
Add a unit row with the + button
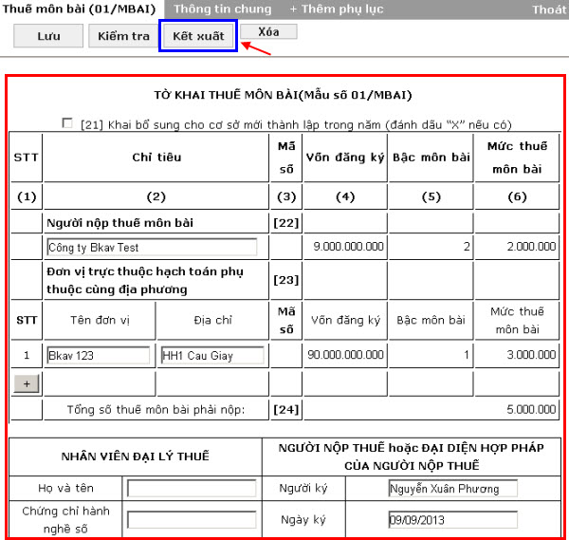[26, 382]
